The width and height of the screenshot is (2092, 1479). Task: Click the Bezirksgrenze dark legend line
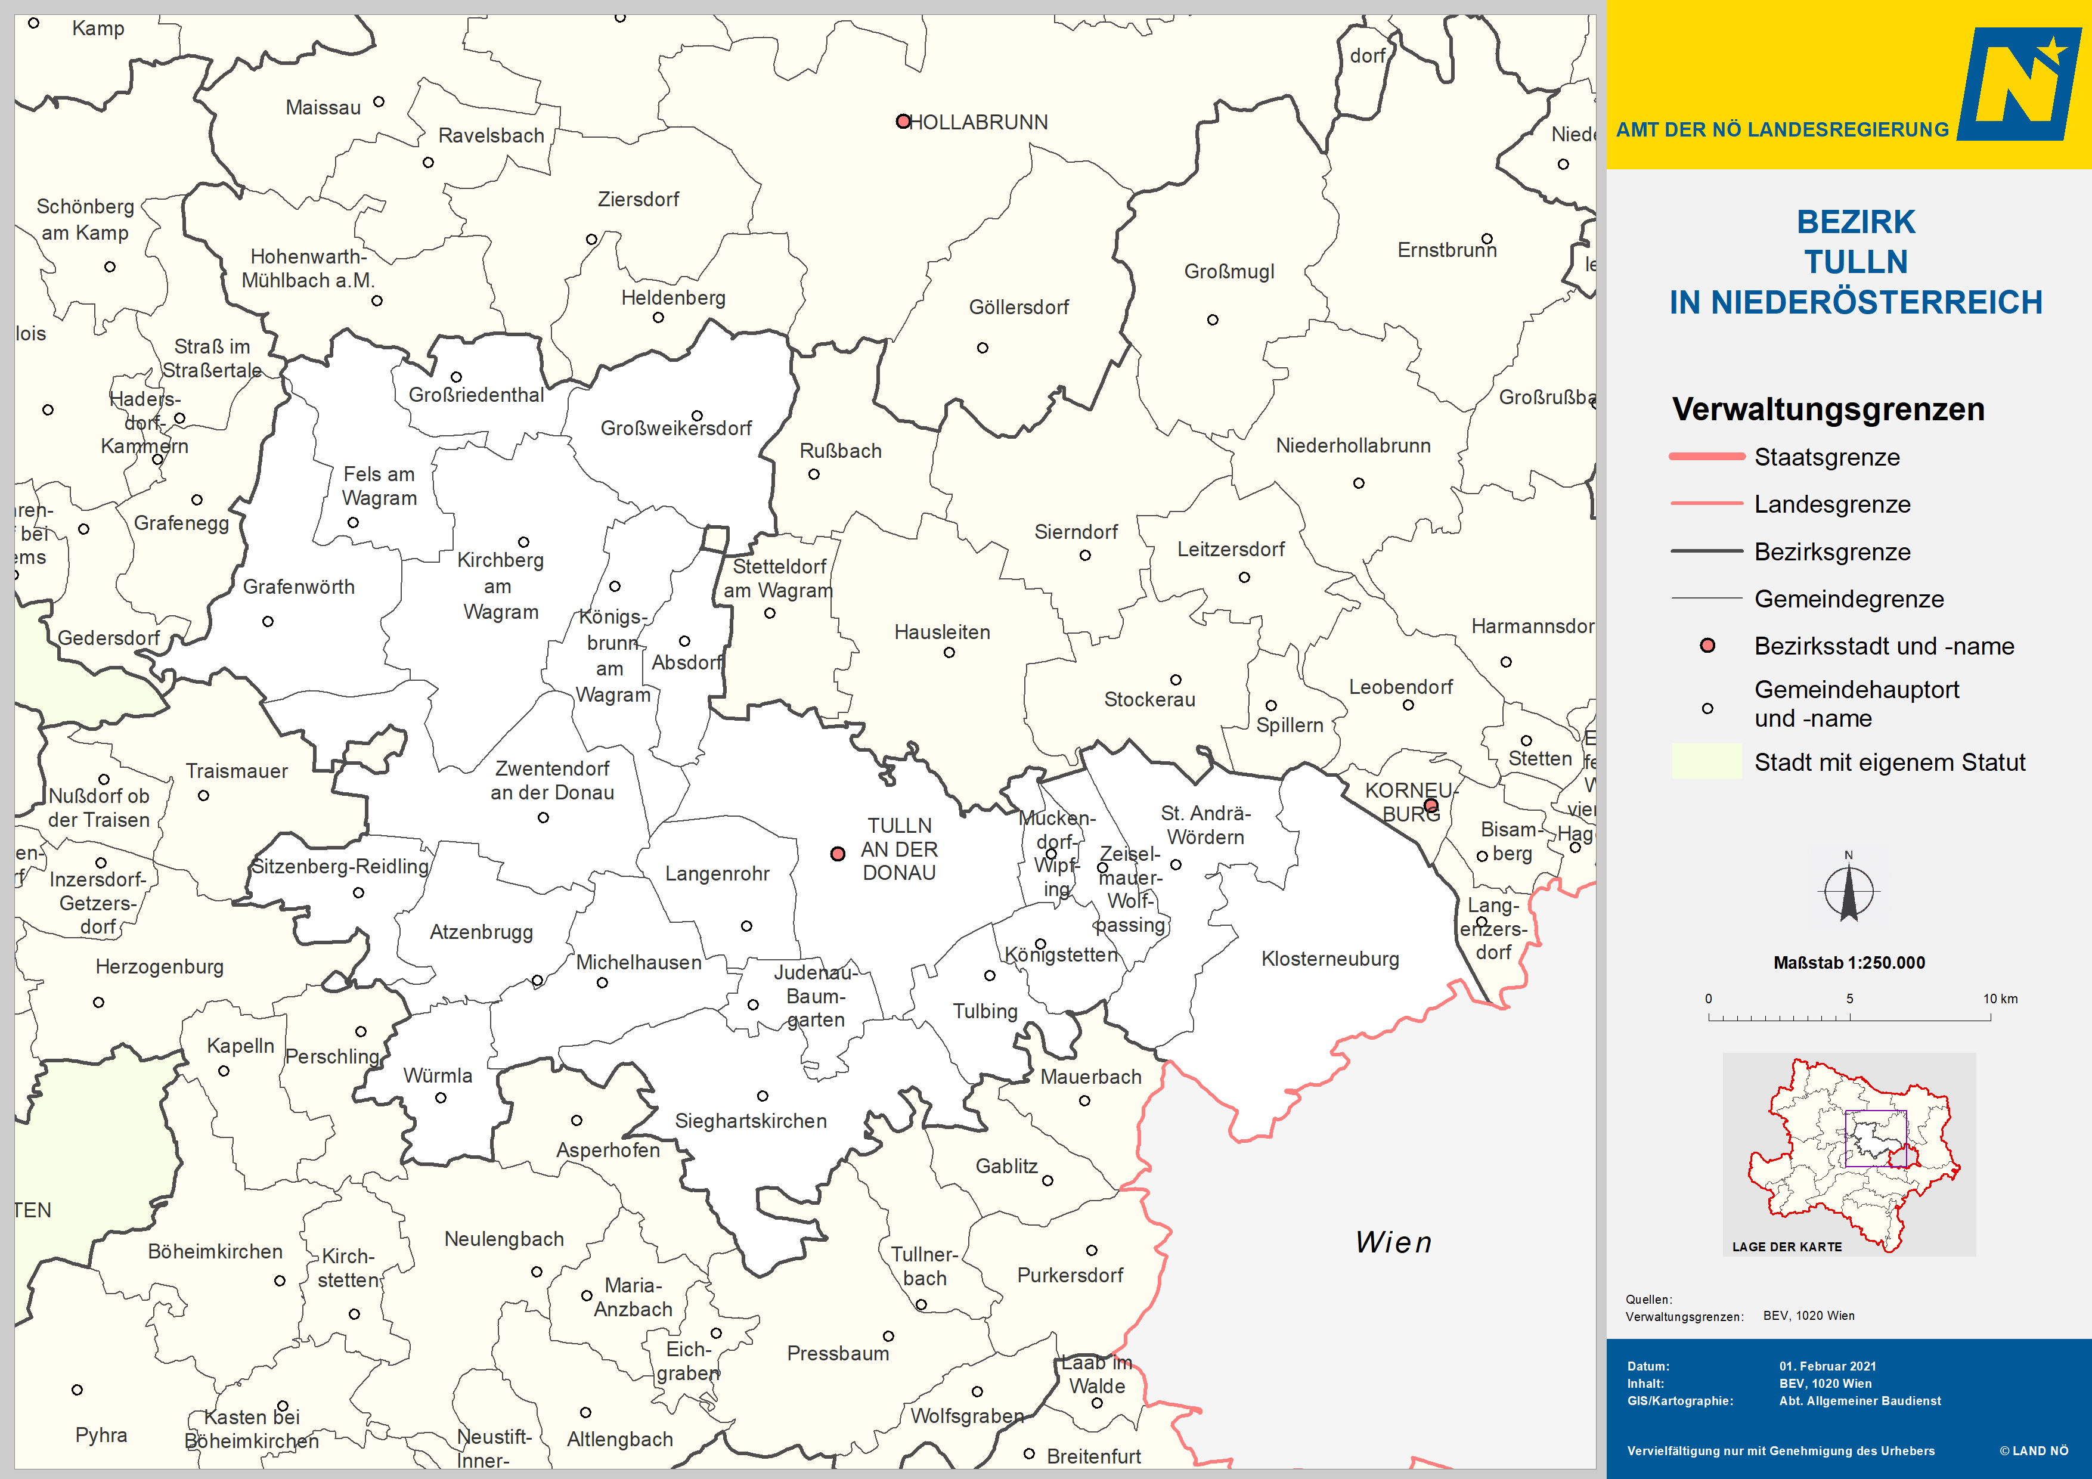(x=1707, y=551)
